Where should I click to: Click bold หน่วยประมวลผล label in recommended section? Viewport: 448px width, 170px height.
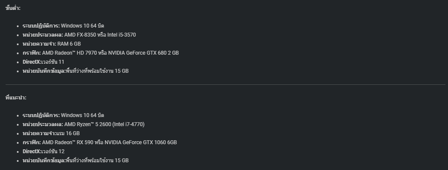[43, 124]
